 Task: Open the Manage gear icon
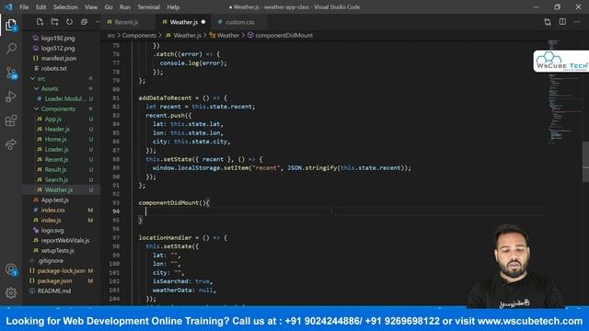point(11,292)
